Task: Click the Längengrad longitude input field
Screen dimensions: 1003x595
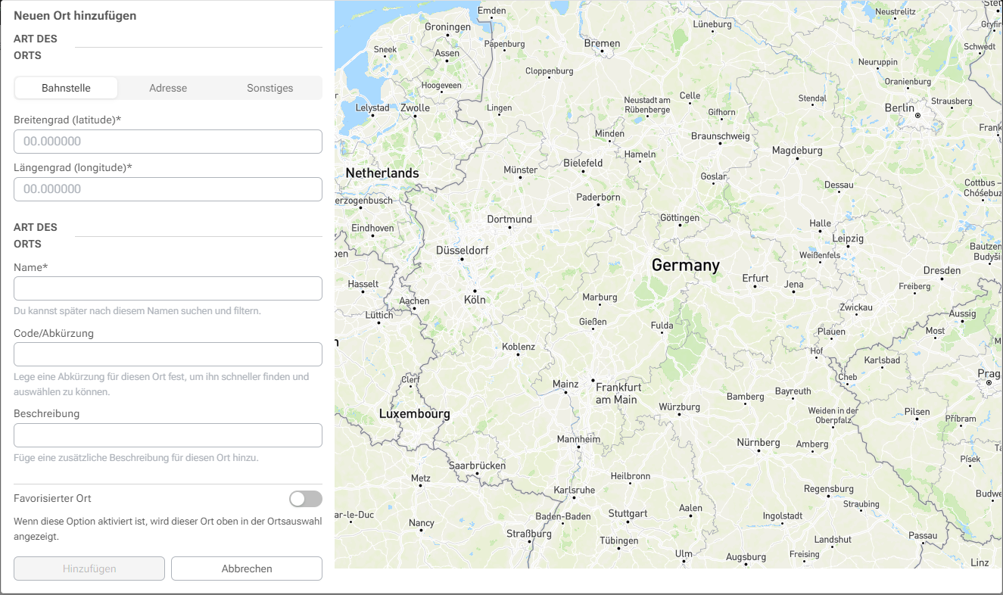Action: (x=168, y=189)
